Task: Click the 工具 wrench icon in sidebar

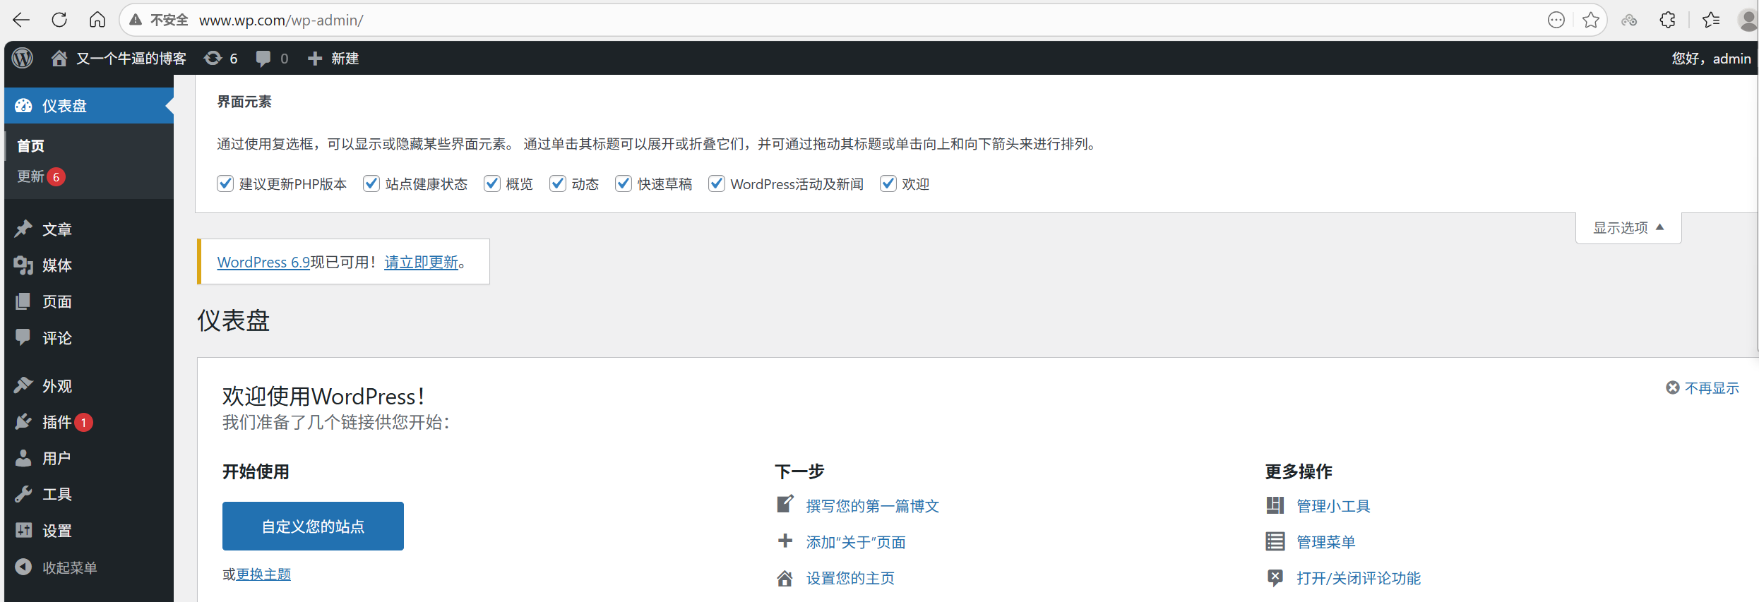Action: 23,494
